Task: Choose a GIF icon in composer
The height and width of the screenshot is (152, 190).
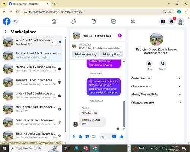Action: 94,136
